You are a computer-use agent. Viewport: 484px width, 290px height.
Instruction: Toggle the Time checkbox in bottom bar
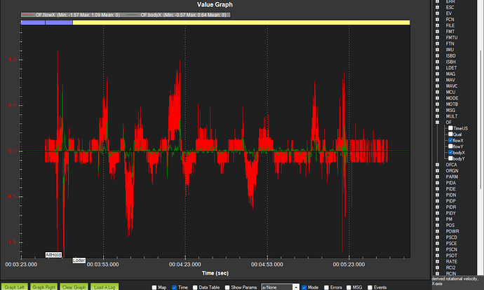point(175,287)
